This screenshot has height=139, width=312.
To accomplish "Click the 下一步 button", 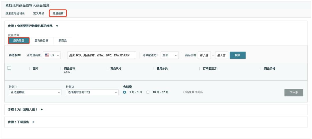I will click(294, 93).
